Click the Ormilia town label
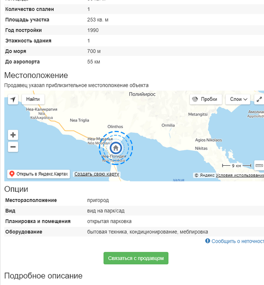264x285 pixels. (x=168, y=125)
